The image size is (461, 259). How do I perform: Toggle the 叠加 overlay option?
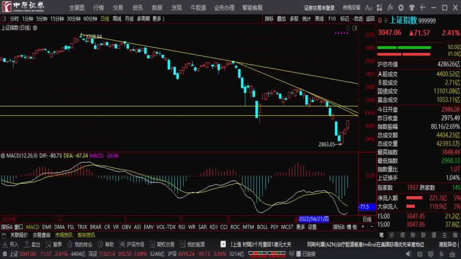click(x=281, y=19)
